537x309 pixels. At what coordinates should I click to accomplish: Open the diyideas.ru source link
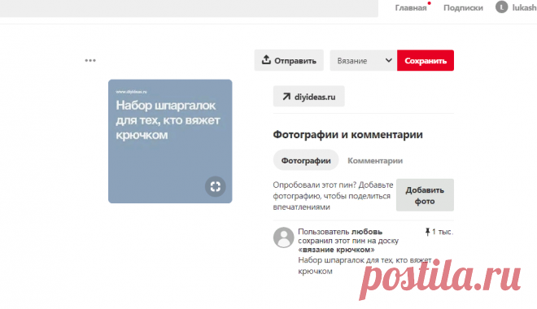[x=309, y=97]
